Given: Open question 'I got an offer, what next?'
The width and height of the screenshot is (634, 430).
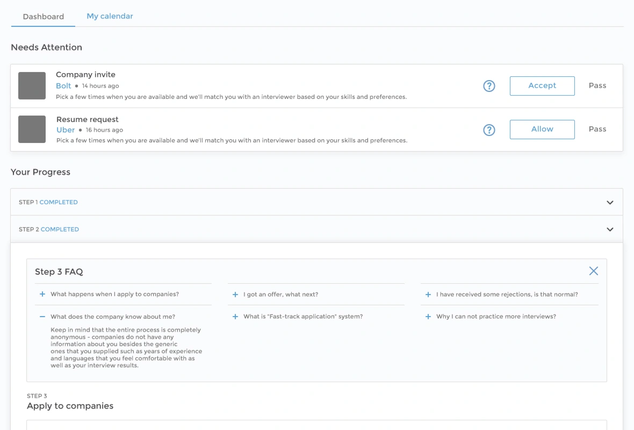Looking at the screenshot, I should pyautogui.click(x=280, y=295).
